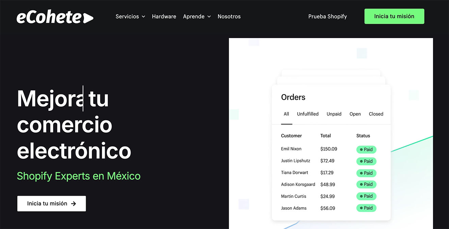This screenshot has height=229, width=449.
Task: Open the Prueba Shopify link
Action: (327, 16)
